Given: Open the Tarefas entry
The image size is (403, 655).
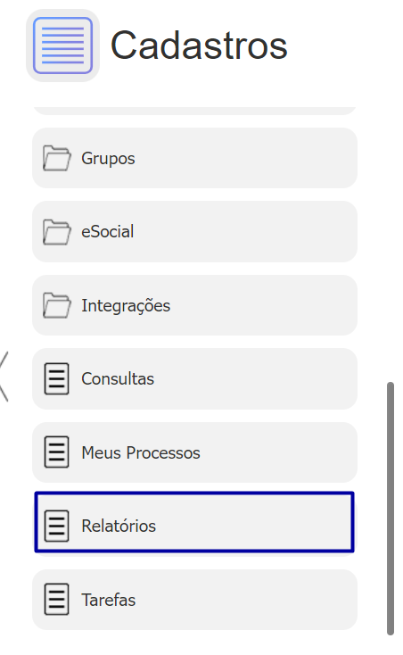Looking at the screenshot, I should pos(195,600).
